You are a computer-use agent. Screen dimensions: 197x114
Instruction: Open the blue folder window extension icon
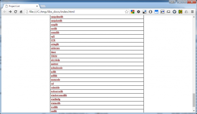[156, 12]
